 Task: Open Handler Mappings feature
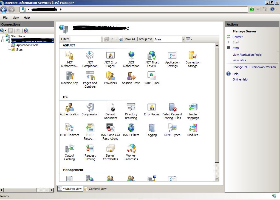pos(193,111)
